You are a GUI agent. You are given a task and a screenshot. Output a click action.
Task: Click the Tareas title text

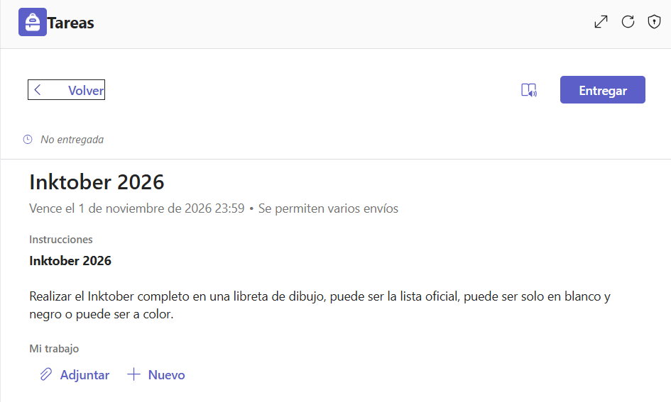tap(70, 23)
